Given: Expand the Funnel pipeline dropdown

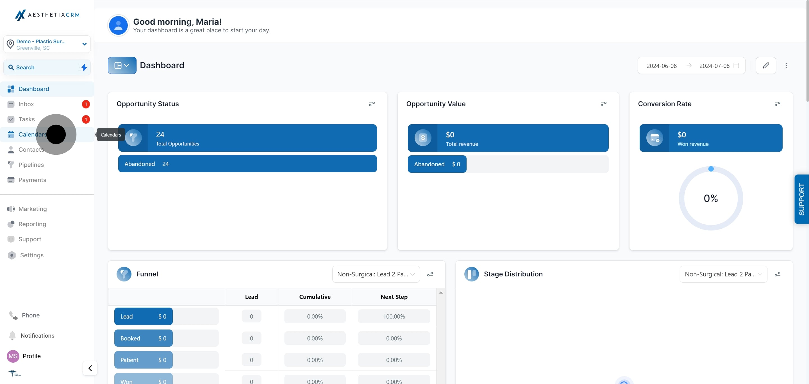Looking at the screenshot, I should point(376,274).
